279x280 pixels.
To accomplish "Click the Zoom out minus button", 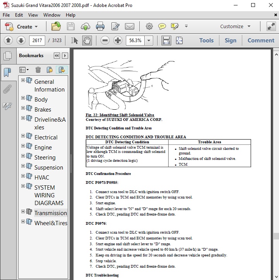I will coord(105,40).
